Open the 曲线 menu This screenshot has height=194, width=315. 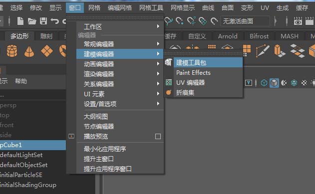pos(208,7)
